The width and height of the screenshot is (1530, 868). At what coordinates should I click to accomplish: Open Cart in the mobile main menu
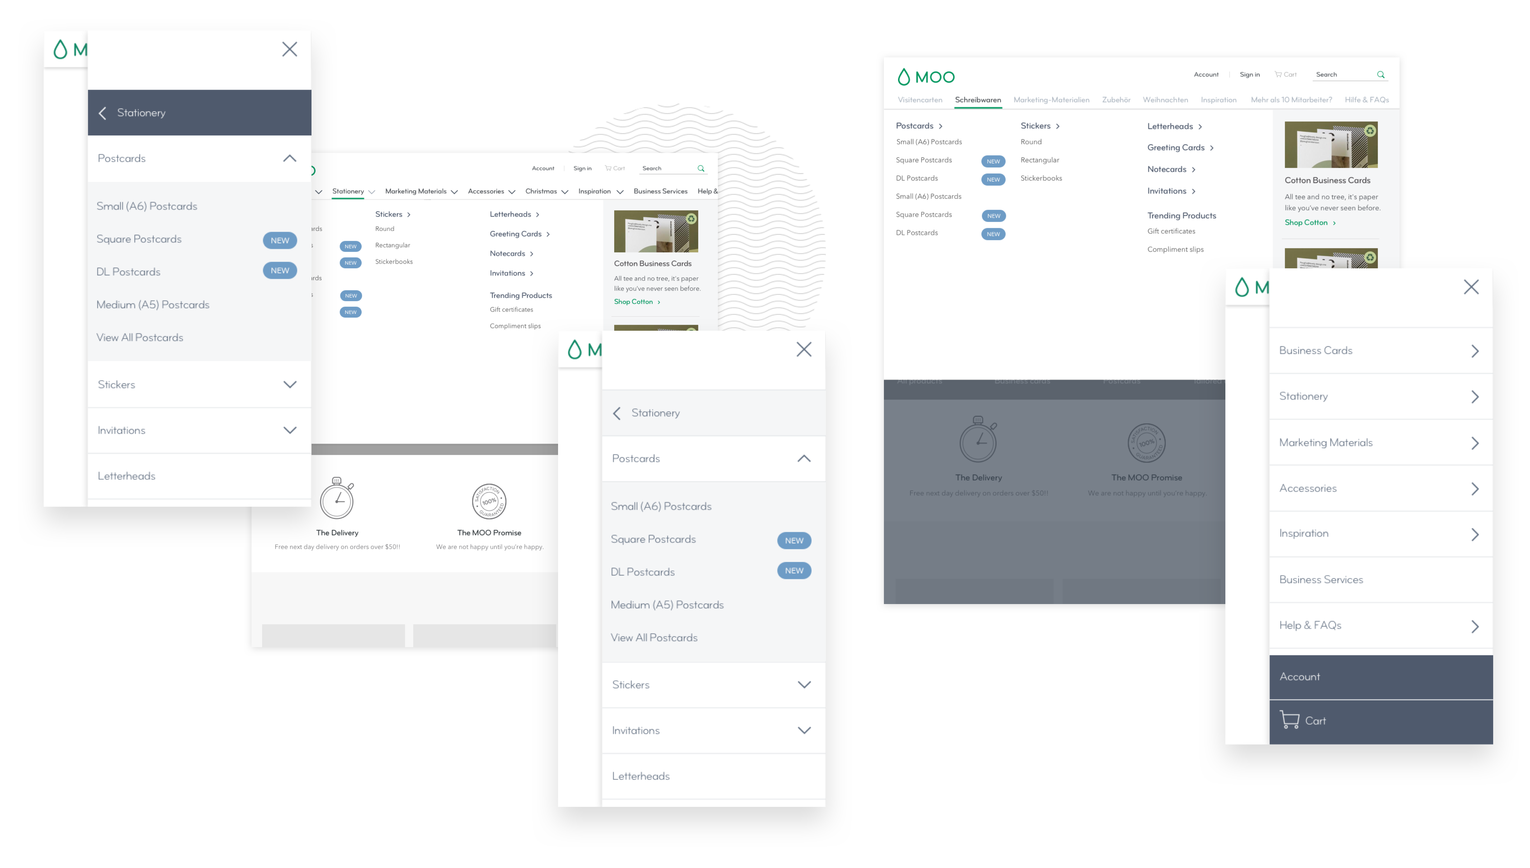click(x=1380, y=721)
